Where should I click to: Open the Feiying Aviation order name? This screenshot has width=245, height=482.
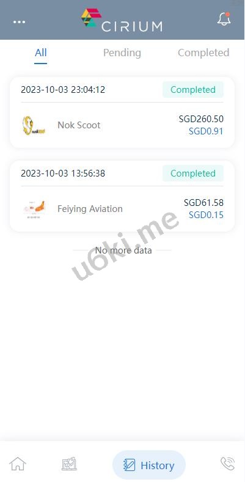(90, 209)
